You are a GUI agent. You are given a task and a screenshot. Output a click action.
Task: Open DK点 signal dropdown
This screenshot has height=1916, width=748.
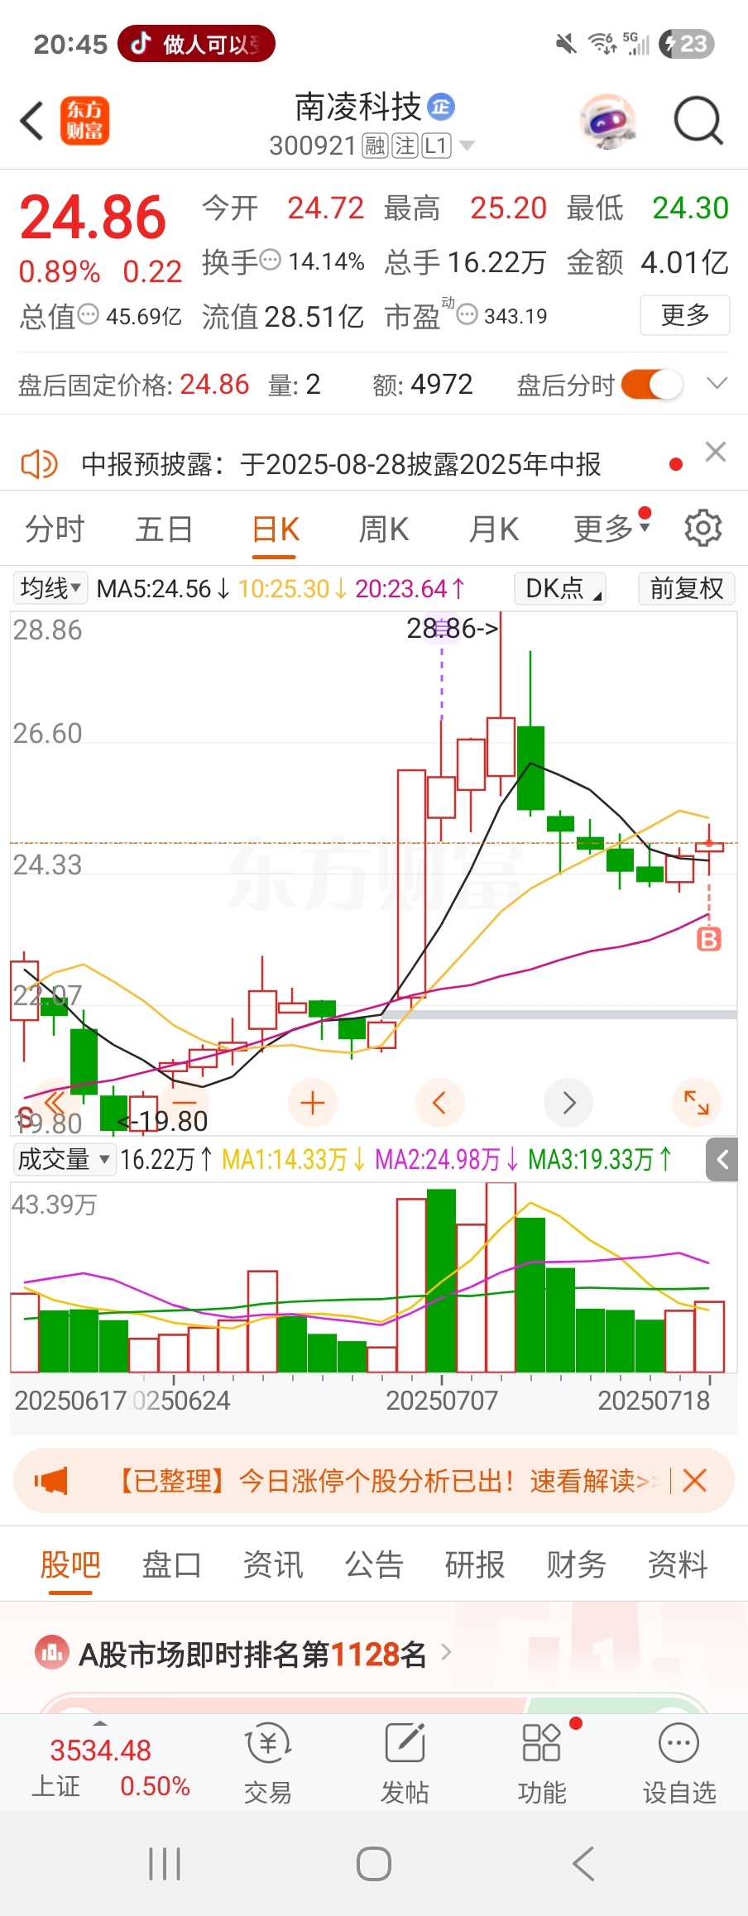pyautogui.click(x=560, y=588)
